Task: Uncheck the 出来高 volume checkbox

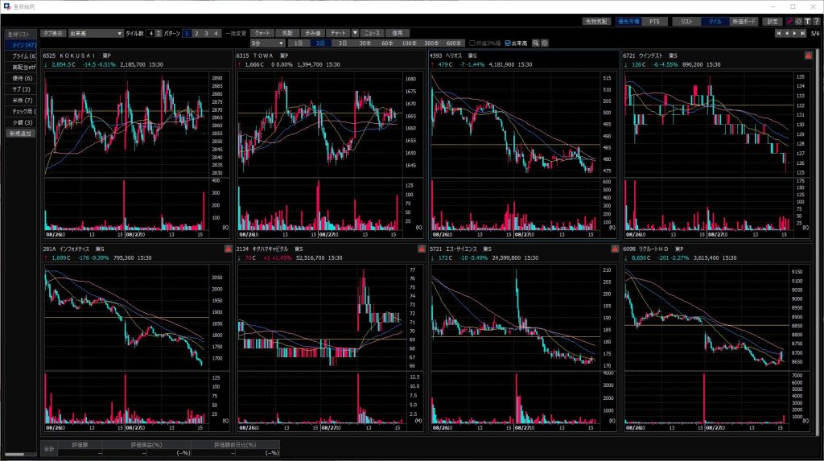Action: coord(507,43)
